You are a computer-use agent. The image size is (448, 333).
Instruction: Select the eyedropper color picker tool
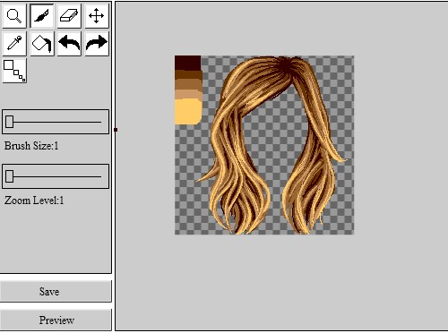coord(14,43)
